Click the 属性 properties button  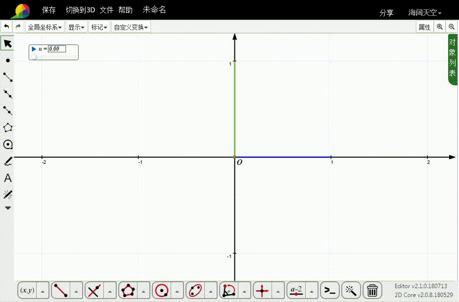pyautogui.click(x=424, y=27)
